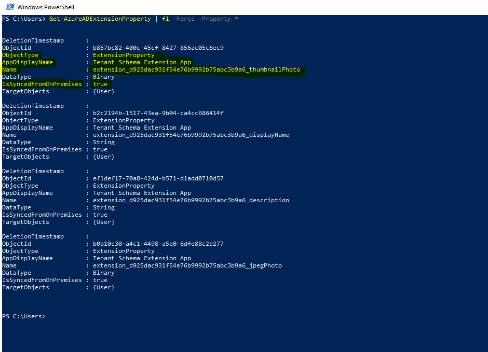The height and width of the screenshot is (352, 488).
Task: Click ObjectId value b857bc82-400c-45cf-8427-856ac05c6ec9
Action: (x=158, y=48)
